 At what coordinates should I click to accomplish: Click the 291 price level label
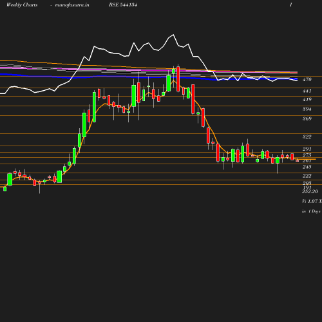pos(307,149)
